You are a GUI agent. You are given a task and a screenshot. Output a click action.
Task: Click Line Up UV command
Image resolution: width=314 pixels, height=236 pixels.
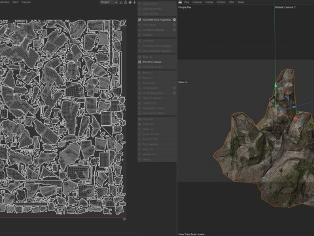pyautogui.click(x=157, y=83)
